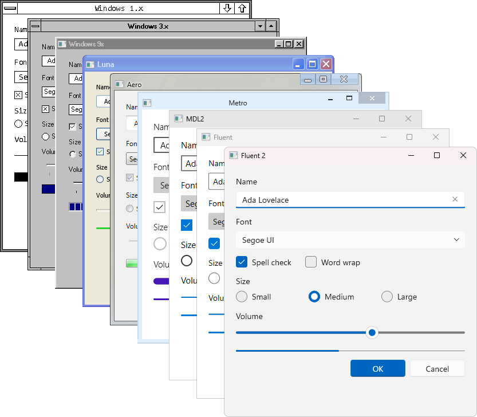Click the Windows 1.x up arrow icon
The height and width of the screenshot is (417, 477).
(x=242, y=8)
